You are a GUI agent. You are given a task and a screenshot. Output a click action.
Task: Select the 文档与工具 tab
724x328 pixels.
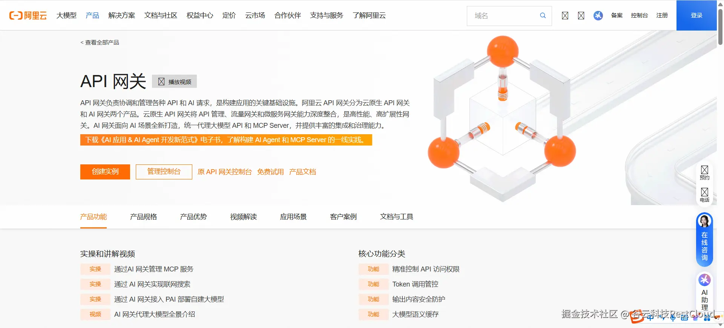[x=397, y=217]
